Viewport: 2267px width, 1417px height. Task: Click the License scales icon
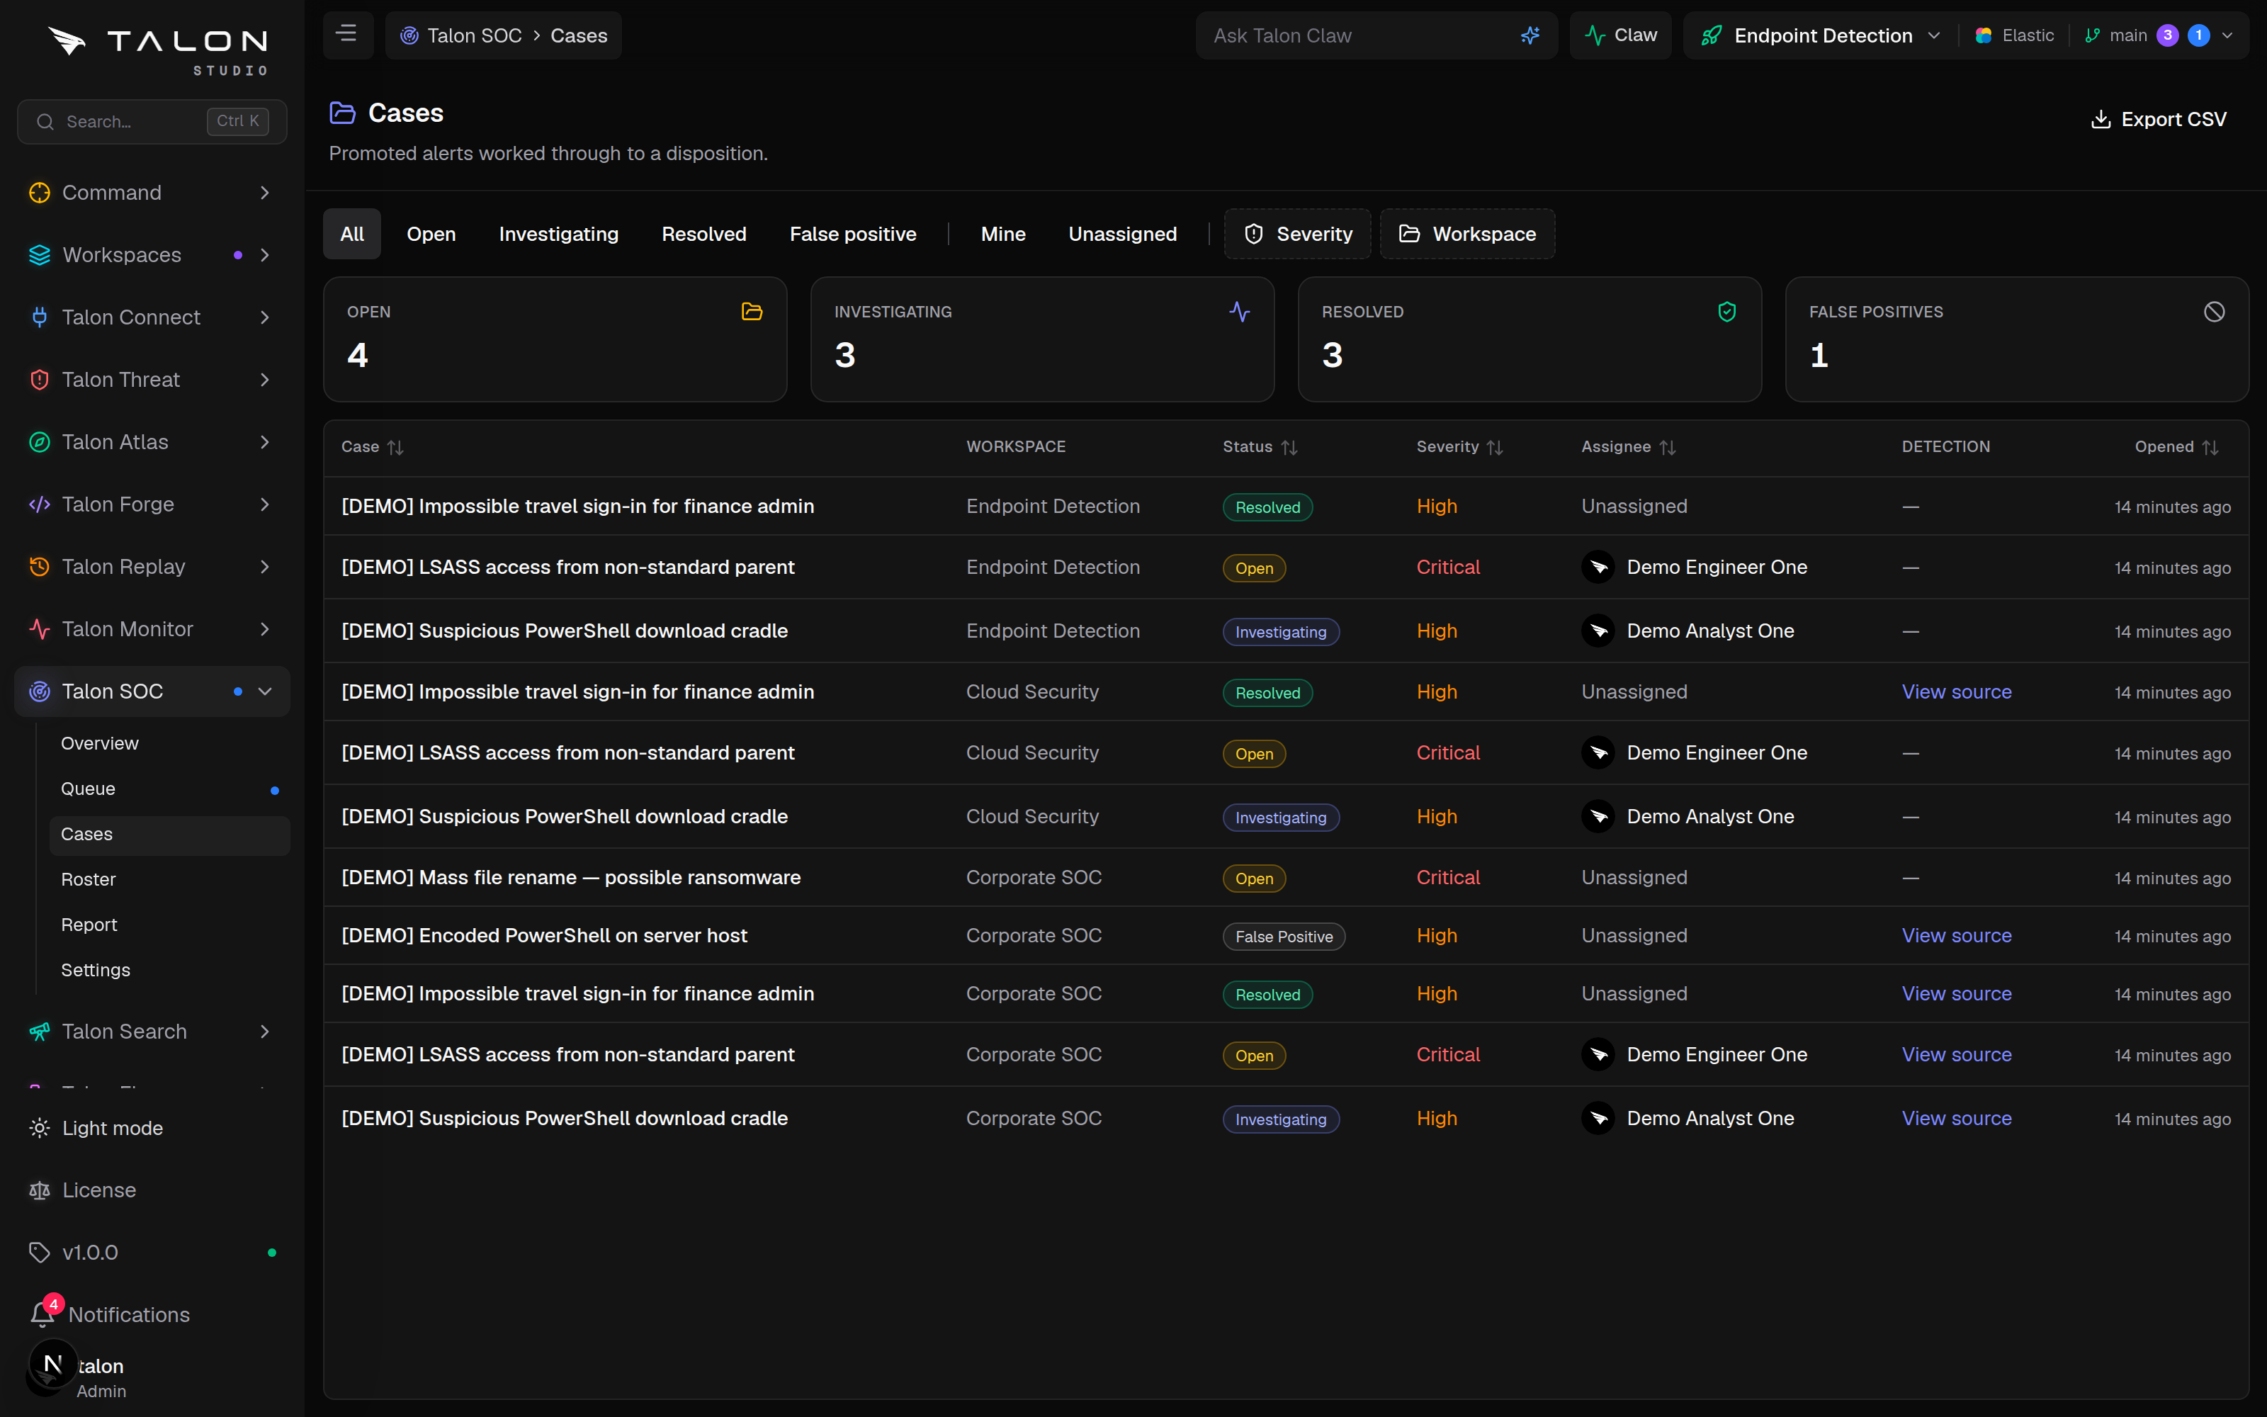[x=40, y=1190]
